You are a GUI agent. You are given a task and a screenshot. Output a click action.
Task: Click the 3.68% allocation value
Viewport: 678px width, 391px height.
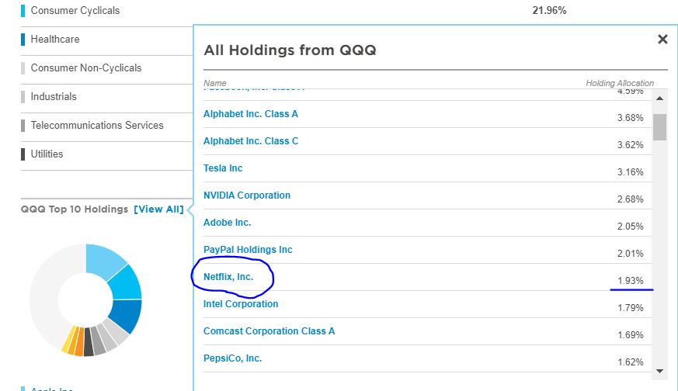click(630, 118)
